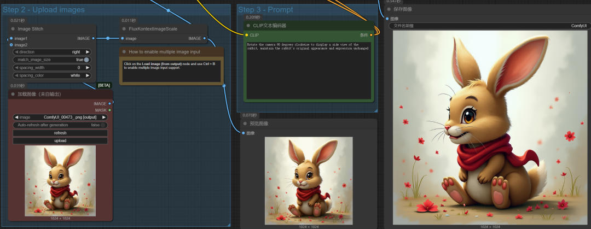Select the rabbit preview in 预览图像 node
The width and height of the screenshot is (591, 229).
click(309, 181)
